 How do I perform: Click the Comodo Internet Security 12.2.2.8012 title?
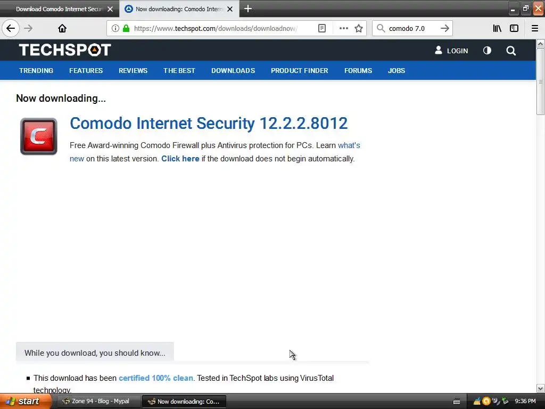209,123
